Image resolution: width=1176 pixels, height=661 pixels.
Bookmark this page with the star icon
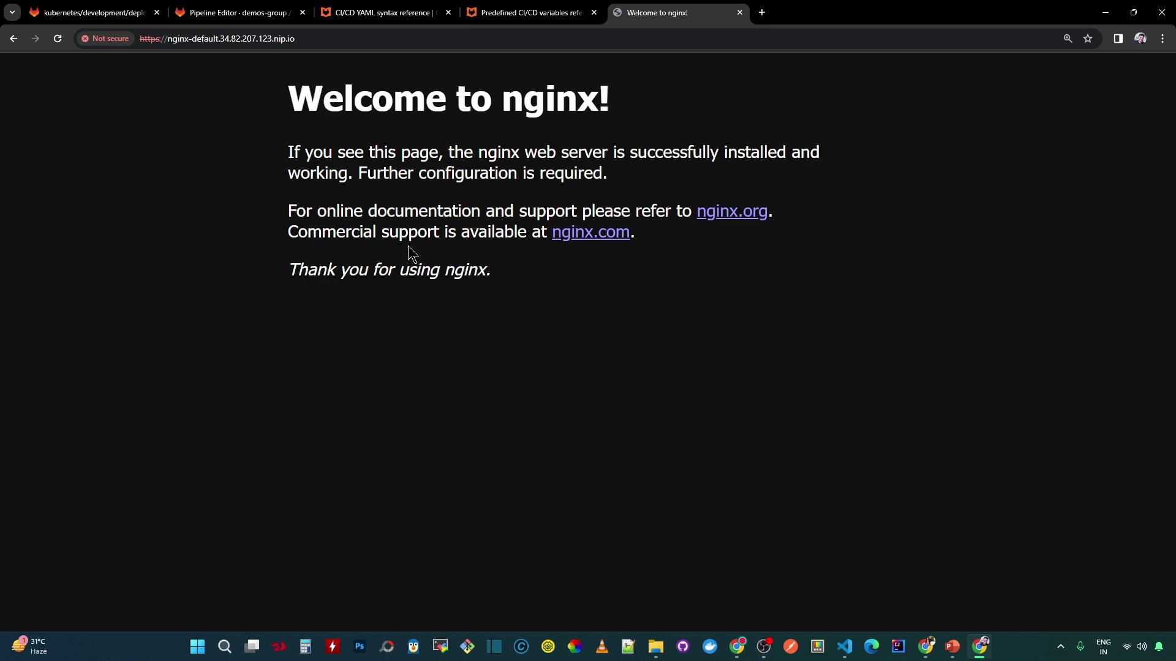point(1088,39)
